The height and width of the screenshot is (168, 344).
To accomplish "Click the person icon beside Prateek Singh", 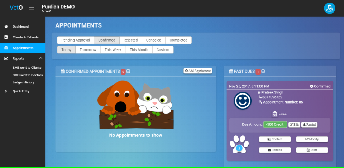I will point(259,92).
